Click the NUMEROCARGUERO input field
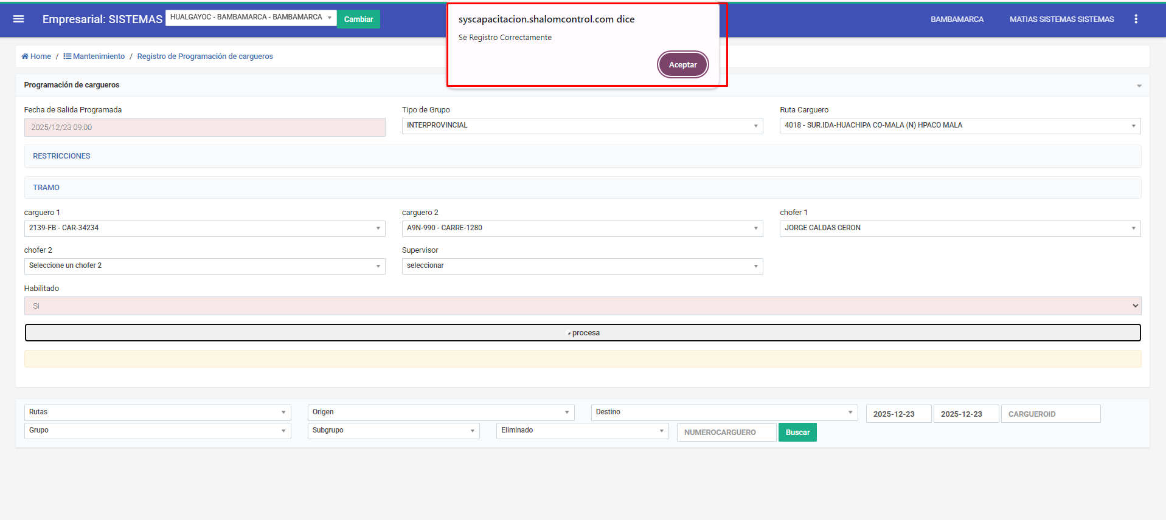The width and height of the screenshot is (1166, 520). (x=726, y=433)
